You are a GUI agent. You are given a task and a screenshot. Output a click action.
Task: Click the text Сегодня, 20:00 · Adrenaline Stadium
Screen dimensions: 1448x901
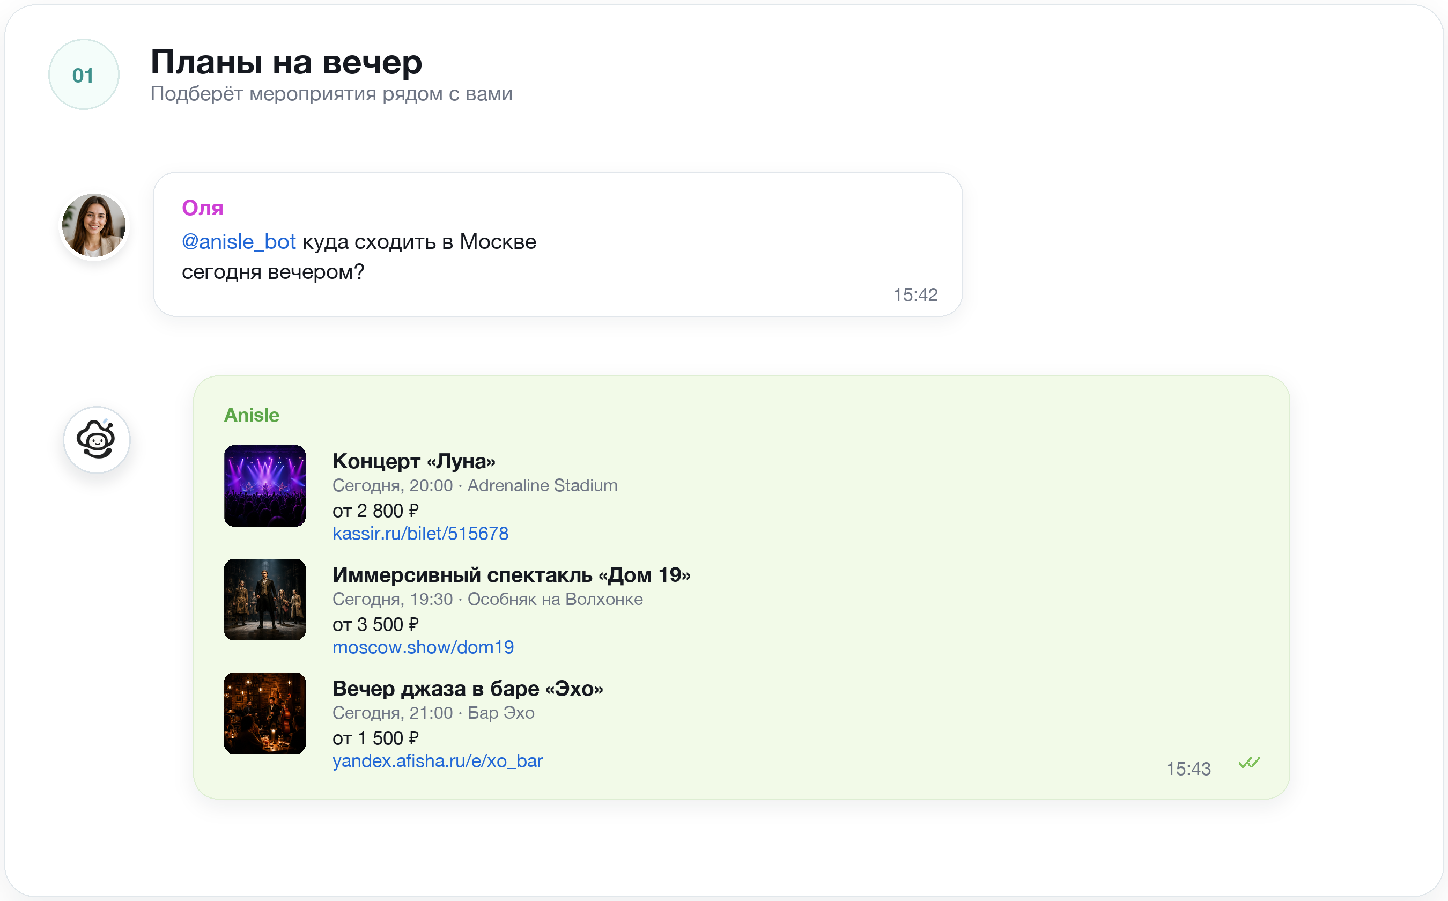coord(475,486)
